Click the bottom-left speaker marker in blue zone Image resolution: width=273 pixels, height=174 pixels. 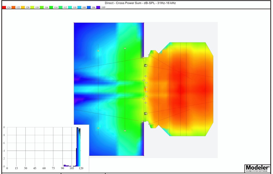(x=98, y=128)
